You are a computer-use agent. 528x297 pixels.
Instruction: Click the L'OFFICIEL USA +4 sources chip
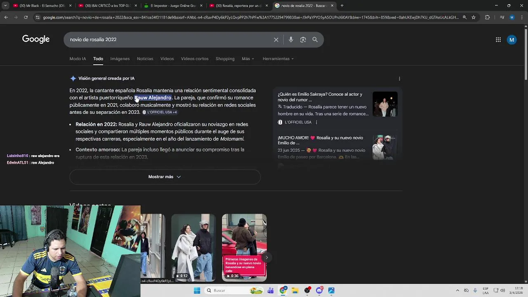tap(160, 112)
